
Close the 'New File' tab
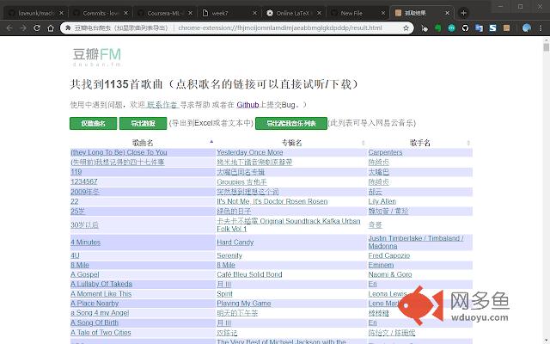[x=383, y=13]
